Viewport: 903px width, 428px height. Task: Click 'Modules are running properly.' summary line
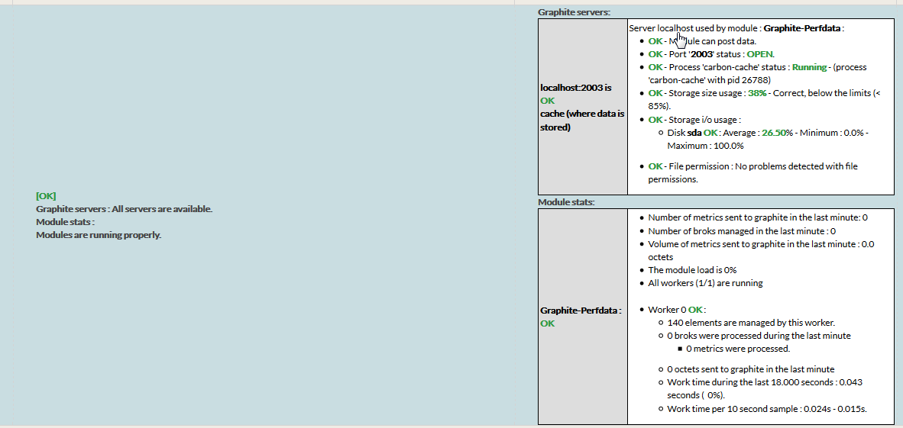coord(99,235)
